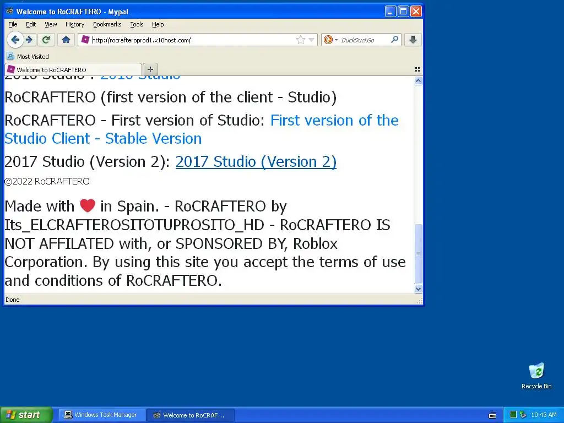The height and width of the screenshot is (423, 564).
Task: Open the Help menu
Action: (x=158, y=24)
